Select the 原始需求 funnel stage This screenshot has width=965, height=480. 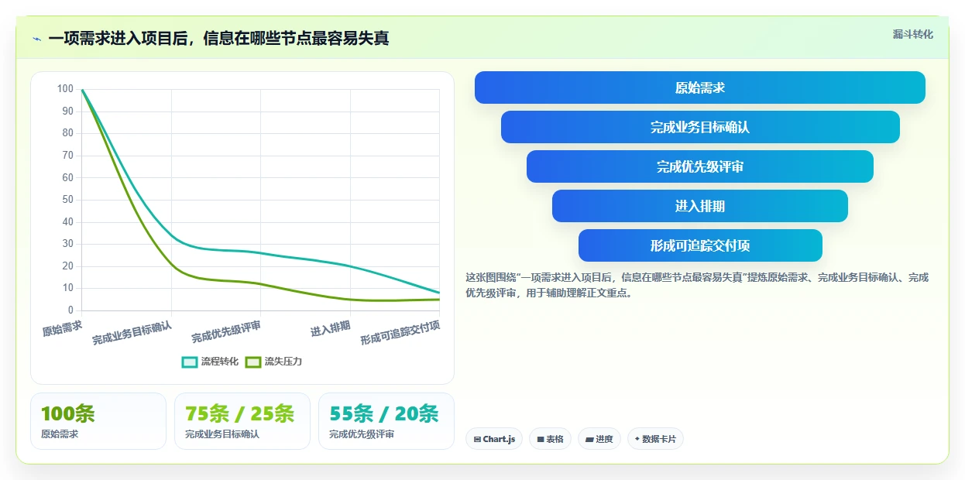point(700,87)
